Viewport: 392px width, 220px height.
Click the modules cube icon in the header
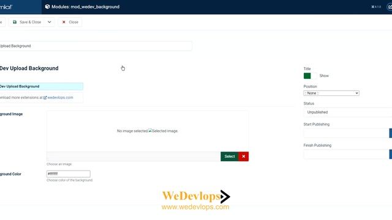point(47,7)
